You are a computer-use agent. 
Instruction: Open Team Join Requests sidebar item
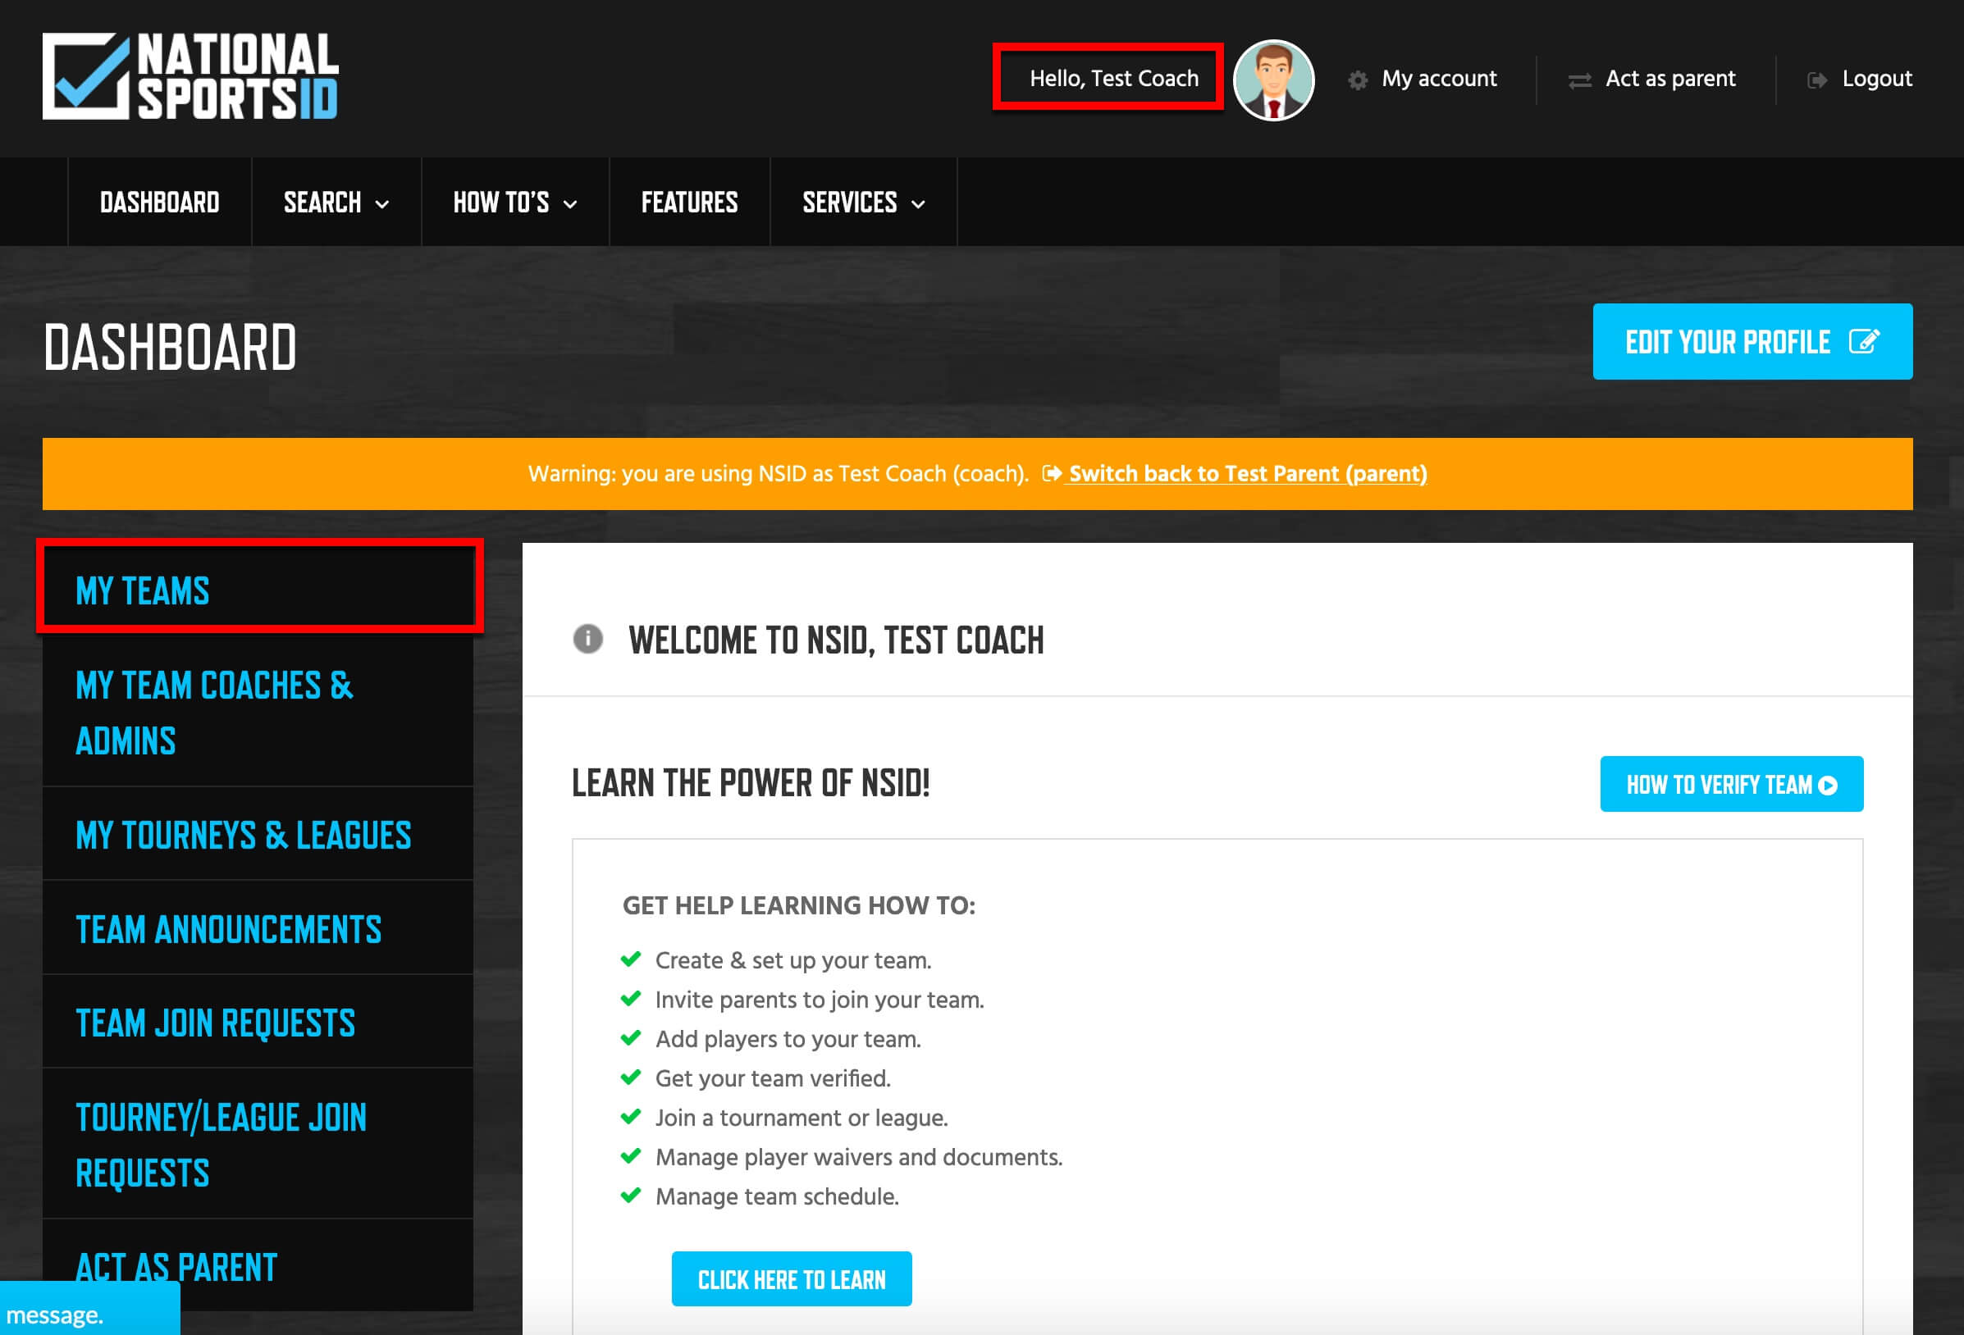click(258, 1022)
